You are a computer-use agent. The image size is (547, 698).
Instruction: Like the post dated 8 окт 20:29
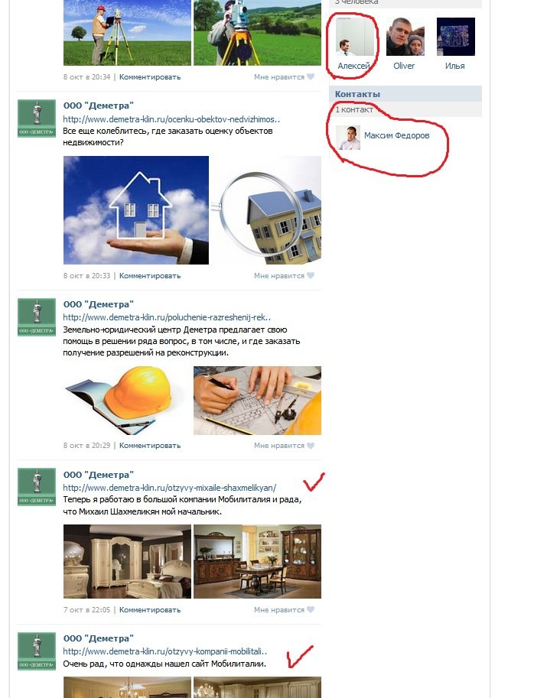click(x=284, y=446)
